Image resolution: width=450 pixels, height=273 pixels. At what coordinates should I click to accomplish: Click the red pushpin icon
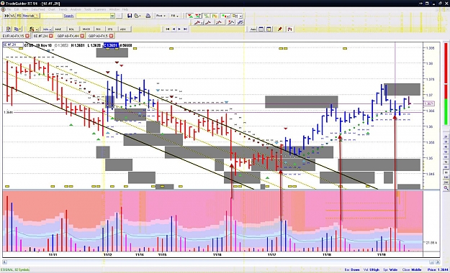tap(280, 29)
